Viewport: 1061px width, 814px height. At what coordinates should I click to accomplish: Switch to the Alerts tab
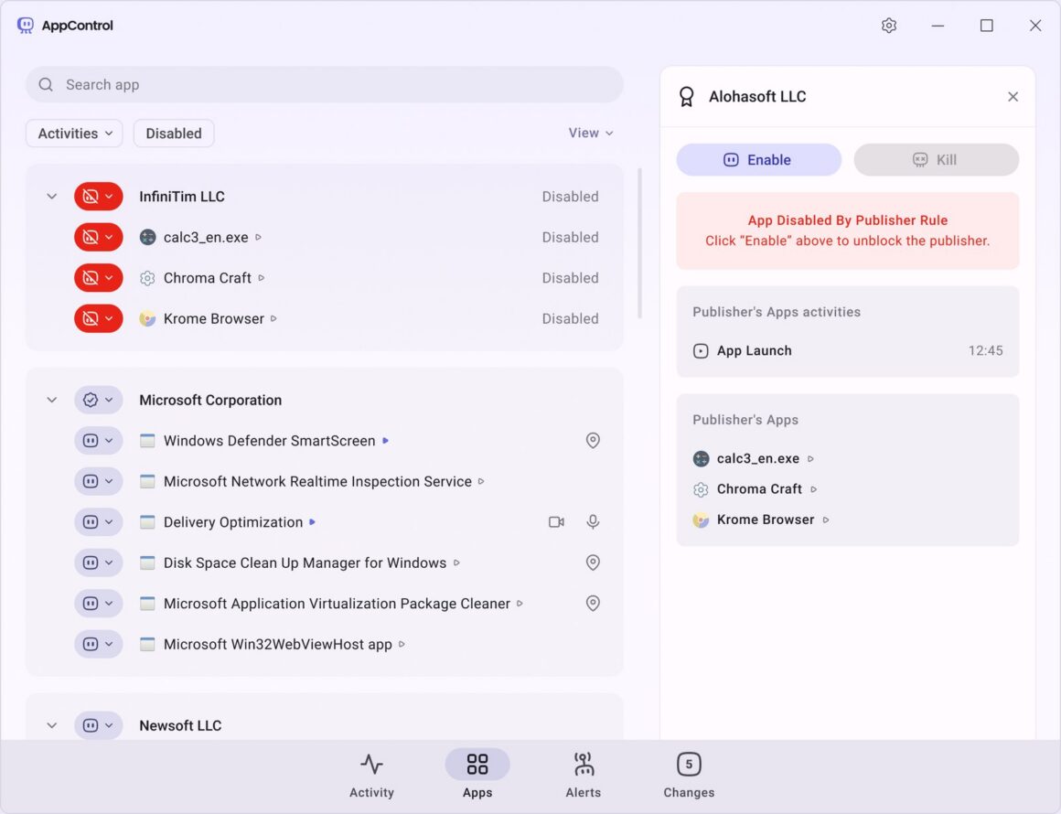point(584,776)
